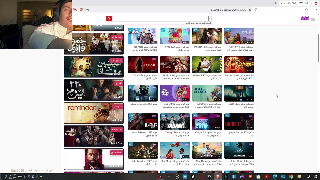The width and height of the screenshot is (320, 180).
Task: Open Relentless Fury 2025 title link
Action: pyautogui.click(x=144, y=163)
